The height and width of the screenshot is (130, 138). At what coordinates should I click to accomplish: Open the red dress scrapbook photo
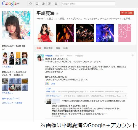point(45,33)
